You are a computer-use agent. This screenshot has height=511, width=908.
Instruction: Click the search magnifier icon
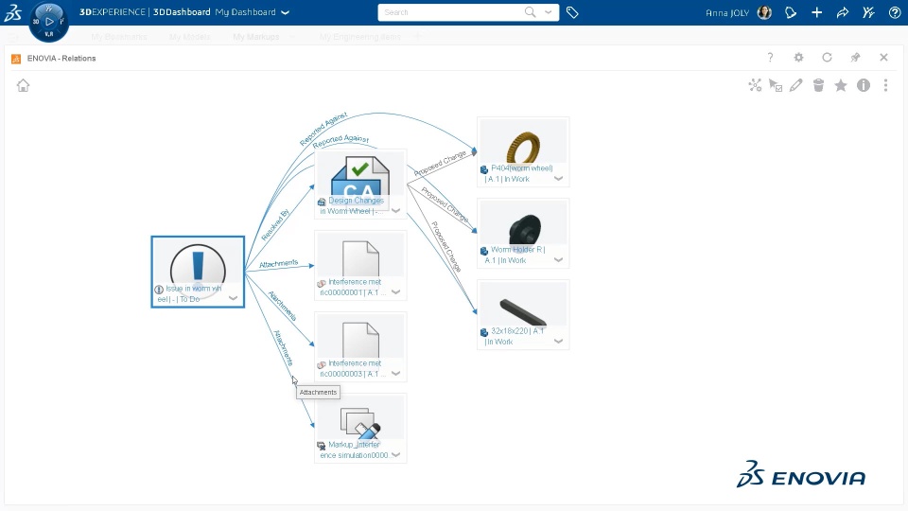click(x=530, y=12)
